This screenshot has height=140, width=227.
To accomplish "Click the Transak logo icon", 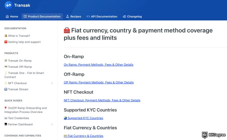I will point(9,5).
